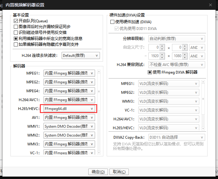
Task: Click 确定(O) to confirm settings
Action: [98, 172]
